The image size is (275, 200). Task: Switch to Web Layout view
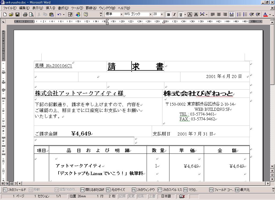point(7,184)
